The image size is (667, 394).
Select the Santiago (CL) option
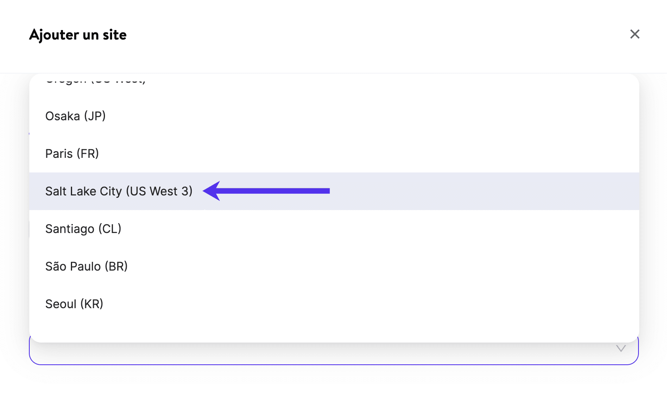83,229
